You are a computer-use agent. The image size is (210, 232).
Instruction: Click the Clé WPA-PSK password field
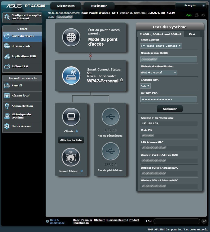169,99
